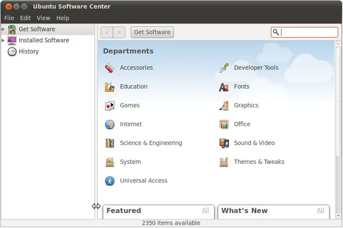Open the Games playing-cards icon
The width and height of the screenshot is (343, 228).
click(110, 106)
